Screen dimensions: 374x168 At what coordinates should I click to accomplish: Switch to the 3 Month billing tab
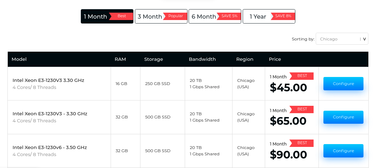click(x=161, y=17)
